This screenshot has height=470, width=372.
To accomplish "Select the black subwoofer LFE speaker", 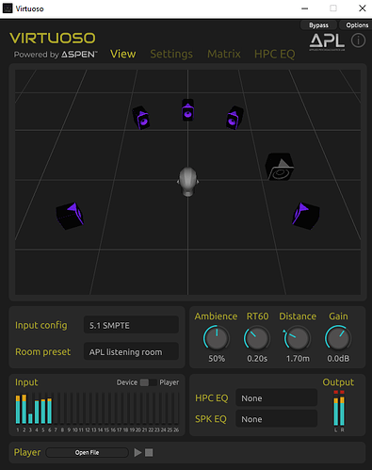I will click(x=280, y=167).
